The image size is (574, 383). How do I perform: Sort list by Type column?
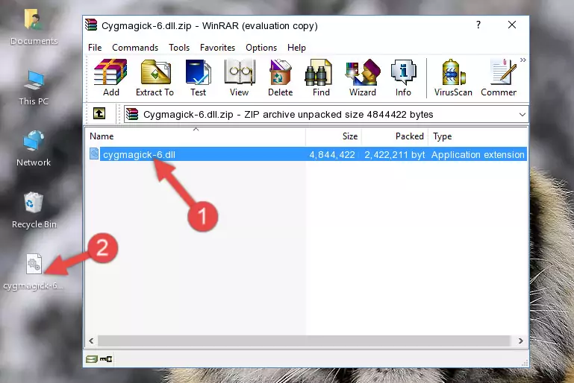pos(478,136)
